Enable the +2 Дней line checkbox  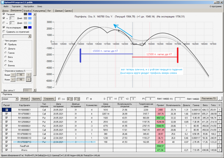[x=4, y=23]
